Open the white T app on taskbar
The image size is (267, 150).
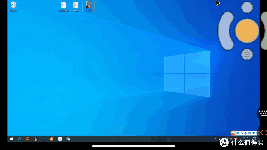[x=60, y=139]
